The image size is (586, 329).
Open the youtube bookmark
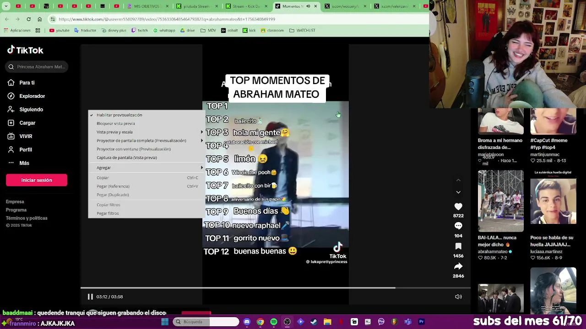(x=60, y=31)
